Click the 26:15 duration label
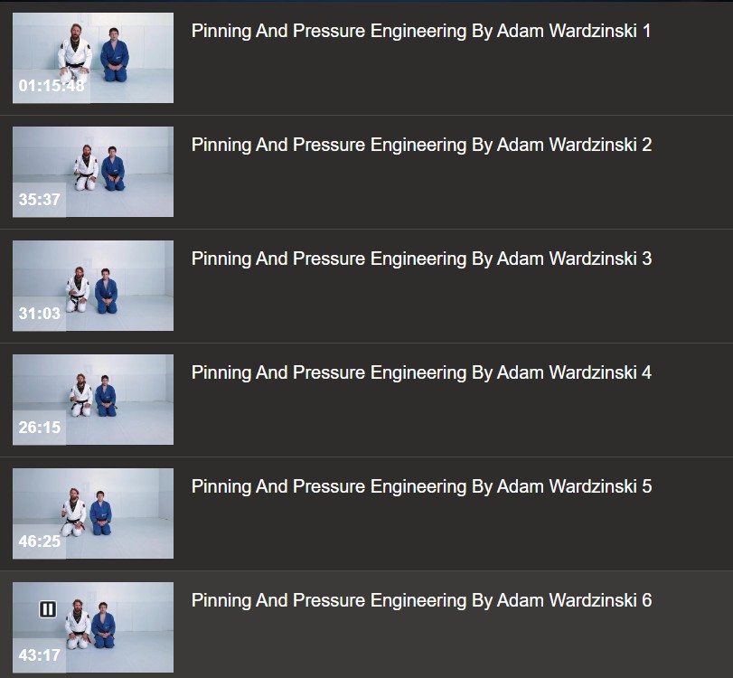This screenshot has width=733, height=678. [39, 428]
